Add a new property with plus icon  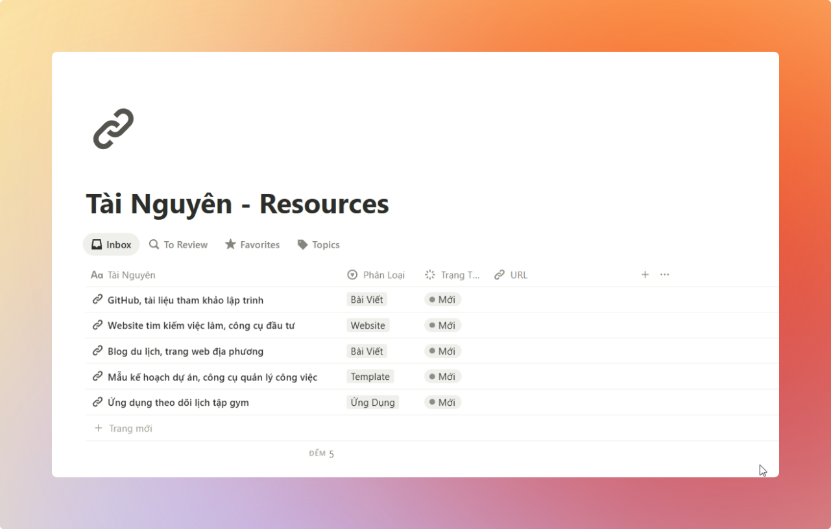(645, 275)
